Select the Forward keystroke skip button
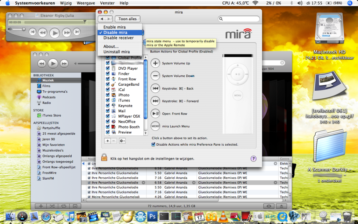358x224 pixels. (155, 101)
